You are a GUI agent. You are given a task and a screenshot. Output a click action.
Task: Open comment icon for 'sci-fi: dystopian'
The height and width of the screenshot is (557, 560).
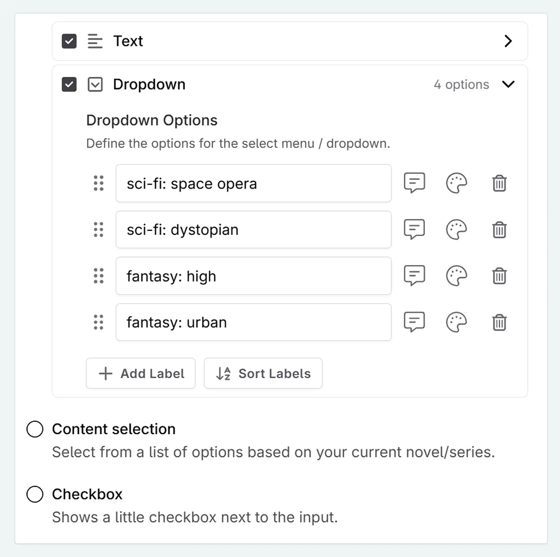click(x=414, y=230)
